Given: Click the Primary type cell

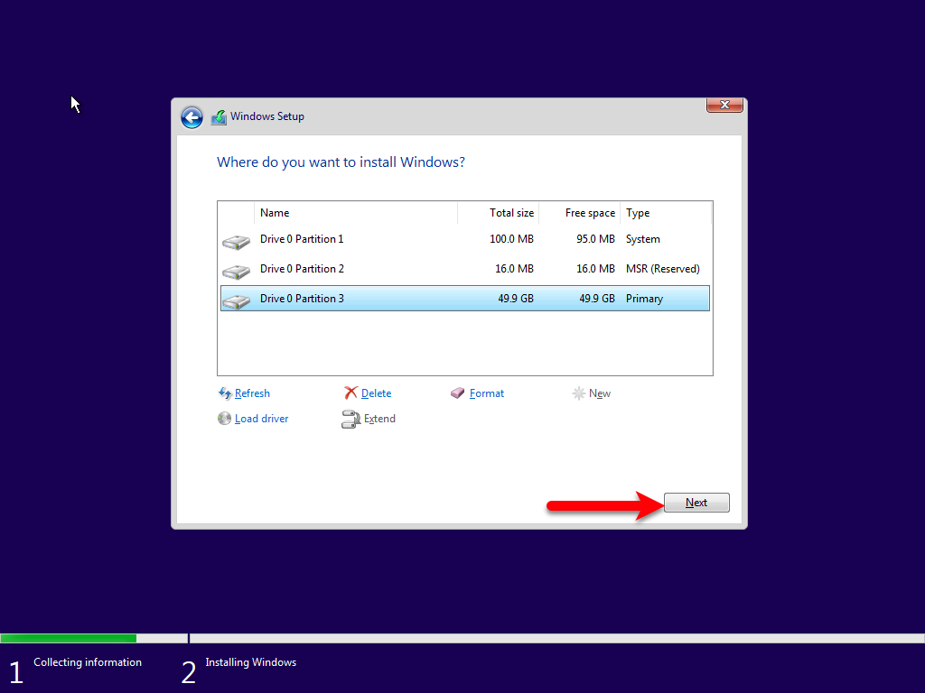Looking at the screenshot, I should pos(644,299).
